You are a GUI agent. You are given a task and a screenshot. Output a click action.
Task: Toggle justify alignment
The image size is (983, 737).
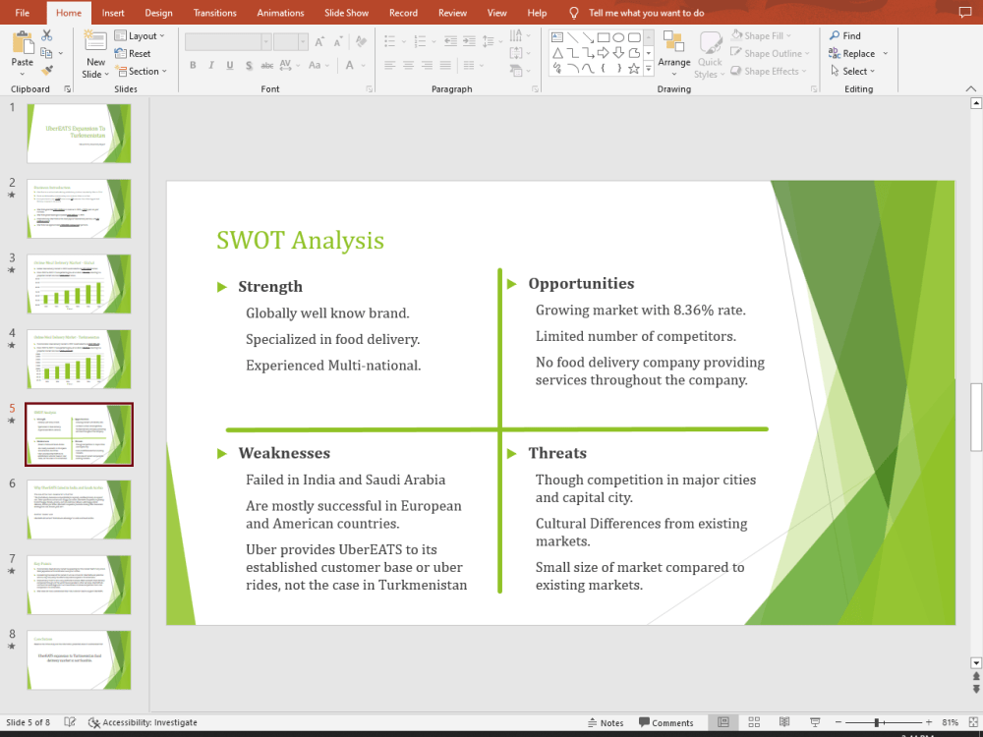tap(445, 65)
